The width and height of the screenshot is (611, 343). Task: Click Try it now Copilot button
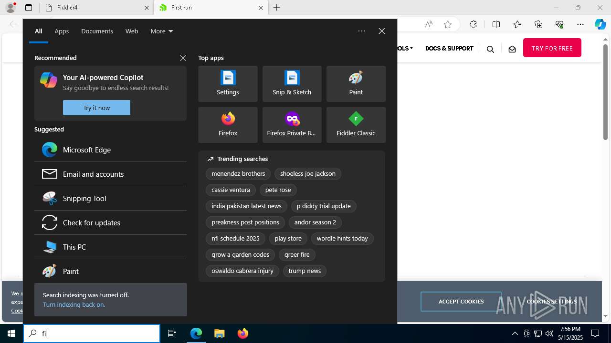tap(96, 108)
